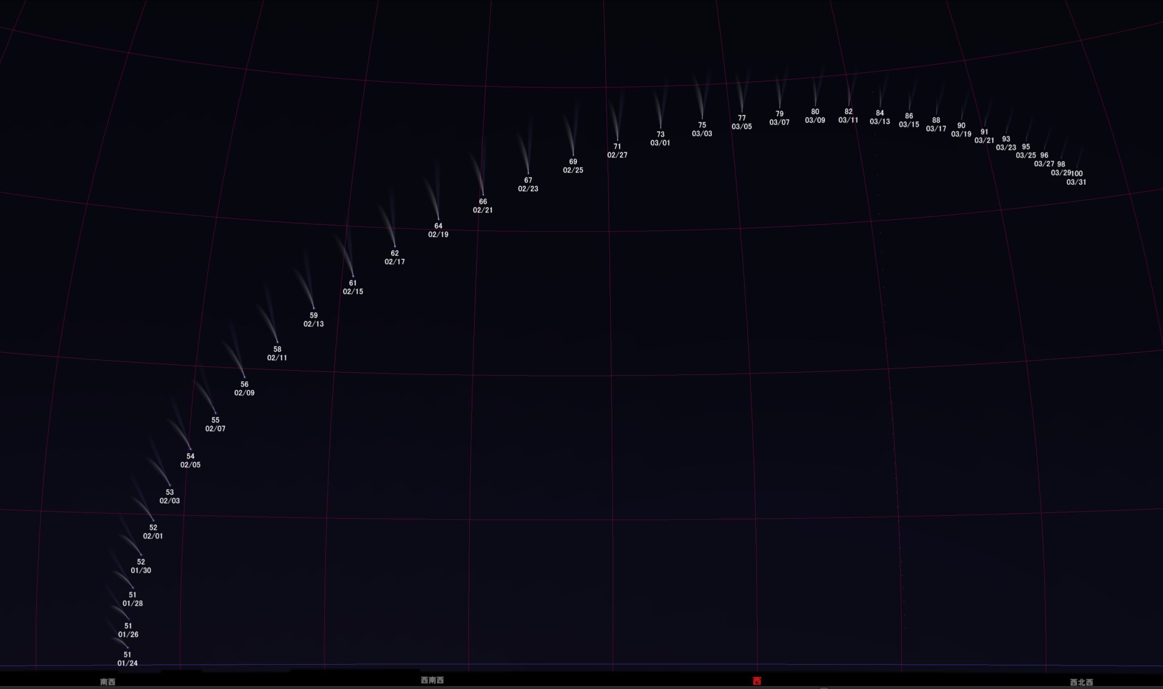Click the 南西 southwest compass label

pos(107,682)
